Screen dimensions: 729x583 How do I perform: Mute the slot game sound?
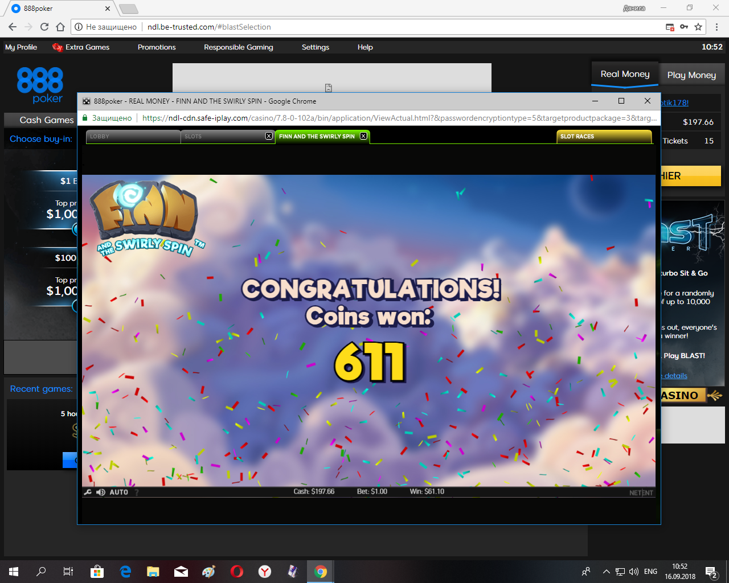[x=101, y=492]
